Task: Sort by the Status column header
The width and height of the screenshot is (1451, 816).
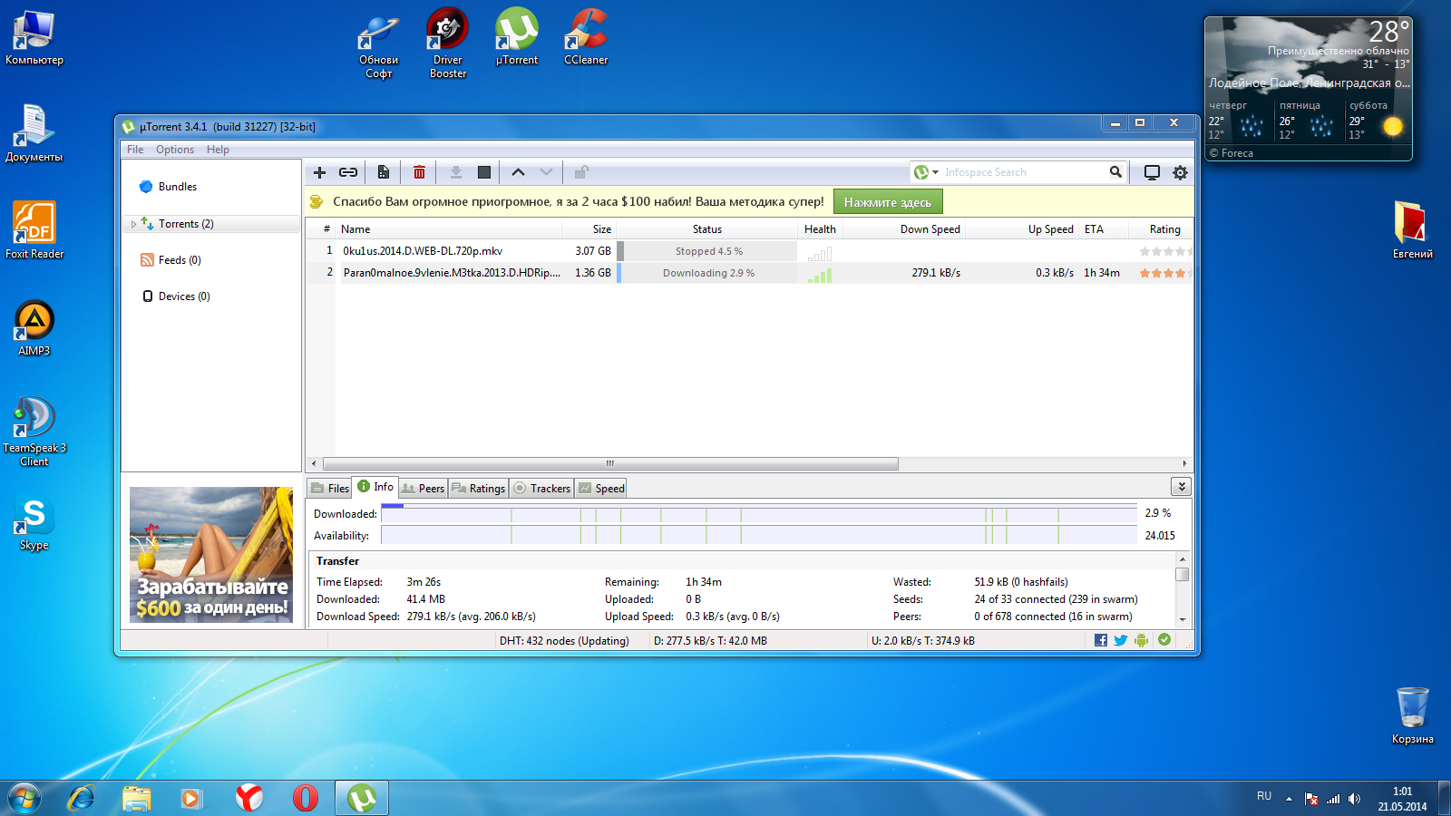Action: (707, 229)
